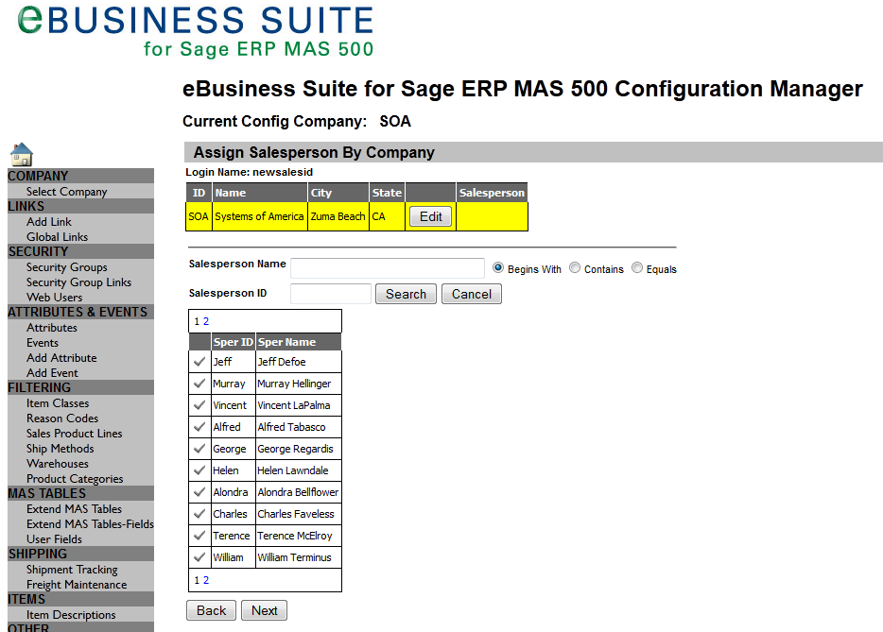883x632 pixels.
Task: Select checkmark icon for Alfred Tabasco
Action: [199, 427]
